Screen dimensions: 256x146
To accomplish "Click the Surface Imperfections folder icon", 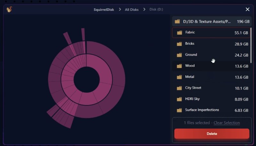I will tap(179, 110).
